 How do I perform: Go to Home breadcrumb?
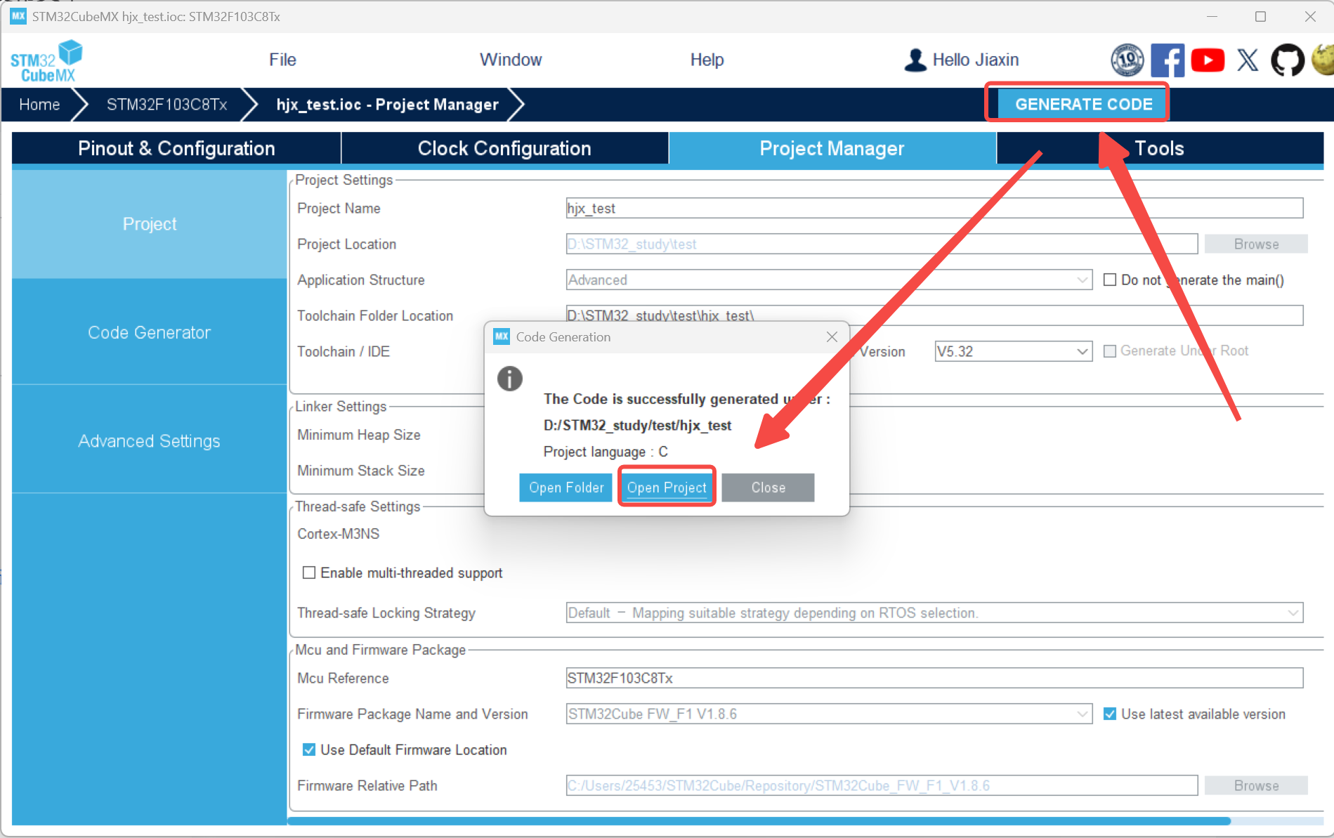(39, 105)
